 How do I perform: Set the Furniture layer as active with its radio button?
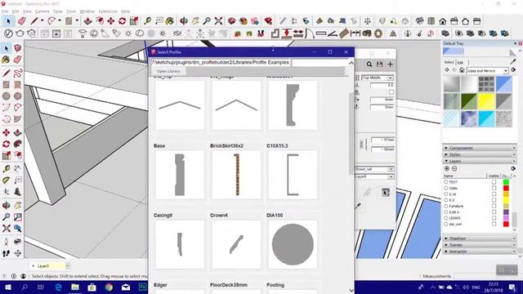pyautogui.click(x=446, y=206)
